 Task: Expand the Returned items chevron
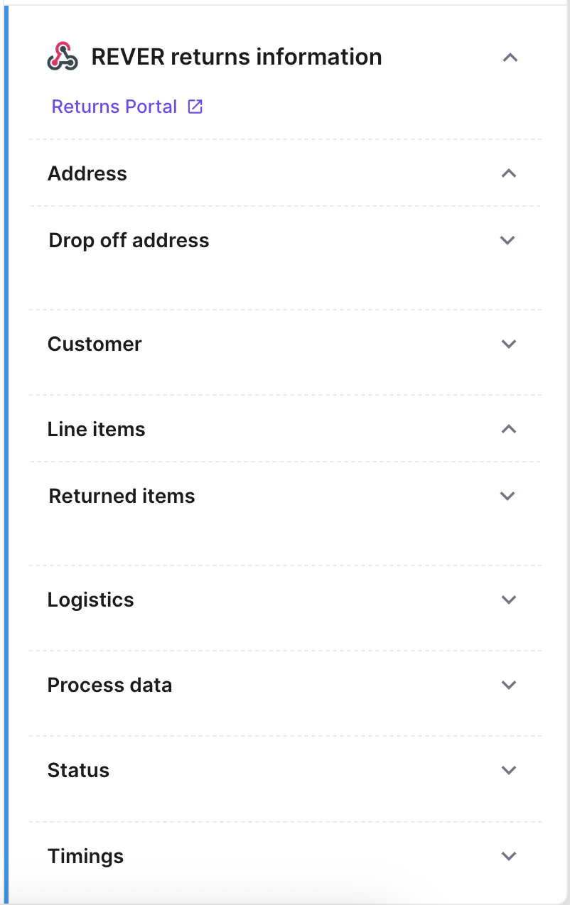pyautogui.click(x=507, y=496)
